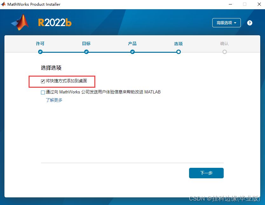265x205 pixels.
Task: Select the 选项 step label
Action: (x=178, y=44)
